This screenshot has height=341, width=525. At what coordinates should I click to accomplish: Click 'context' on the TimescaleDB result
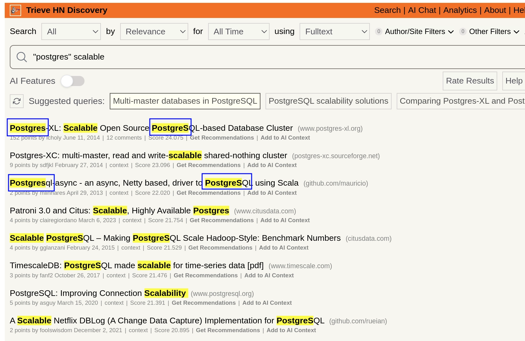[x=116, y=275]
